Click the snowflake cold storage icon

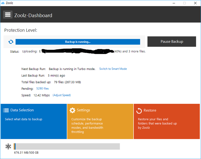[8, 146]
